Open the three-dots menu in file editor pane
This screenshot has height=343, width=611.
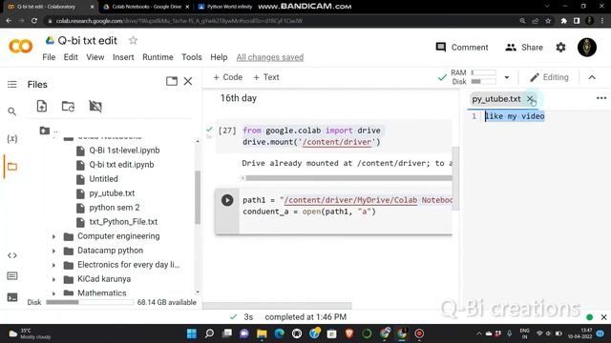pos(601,98)
